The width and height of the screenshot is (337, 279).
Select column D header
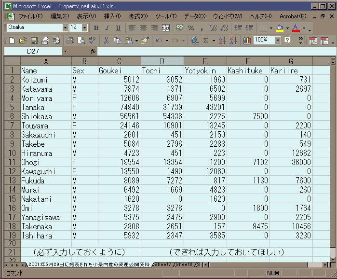(x=162, y=61)
